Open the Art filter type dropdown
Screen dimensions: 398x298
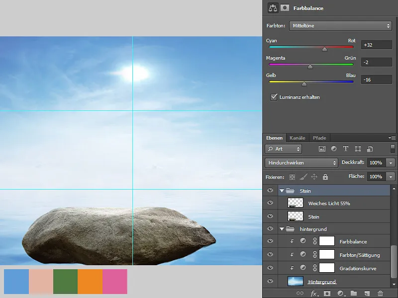(x=283, y=149)
